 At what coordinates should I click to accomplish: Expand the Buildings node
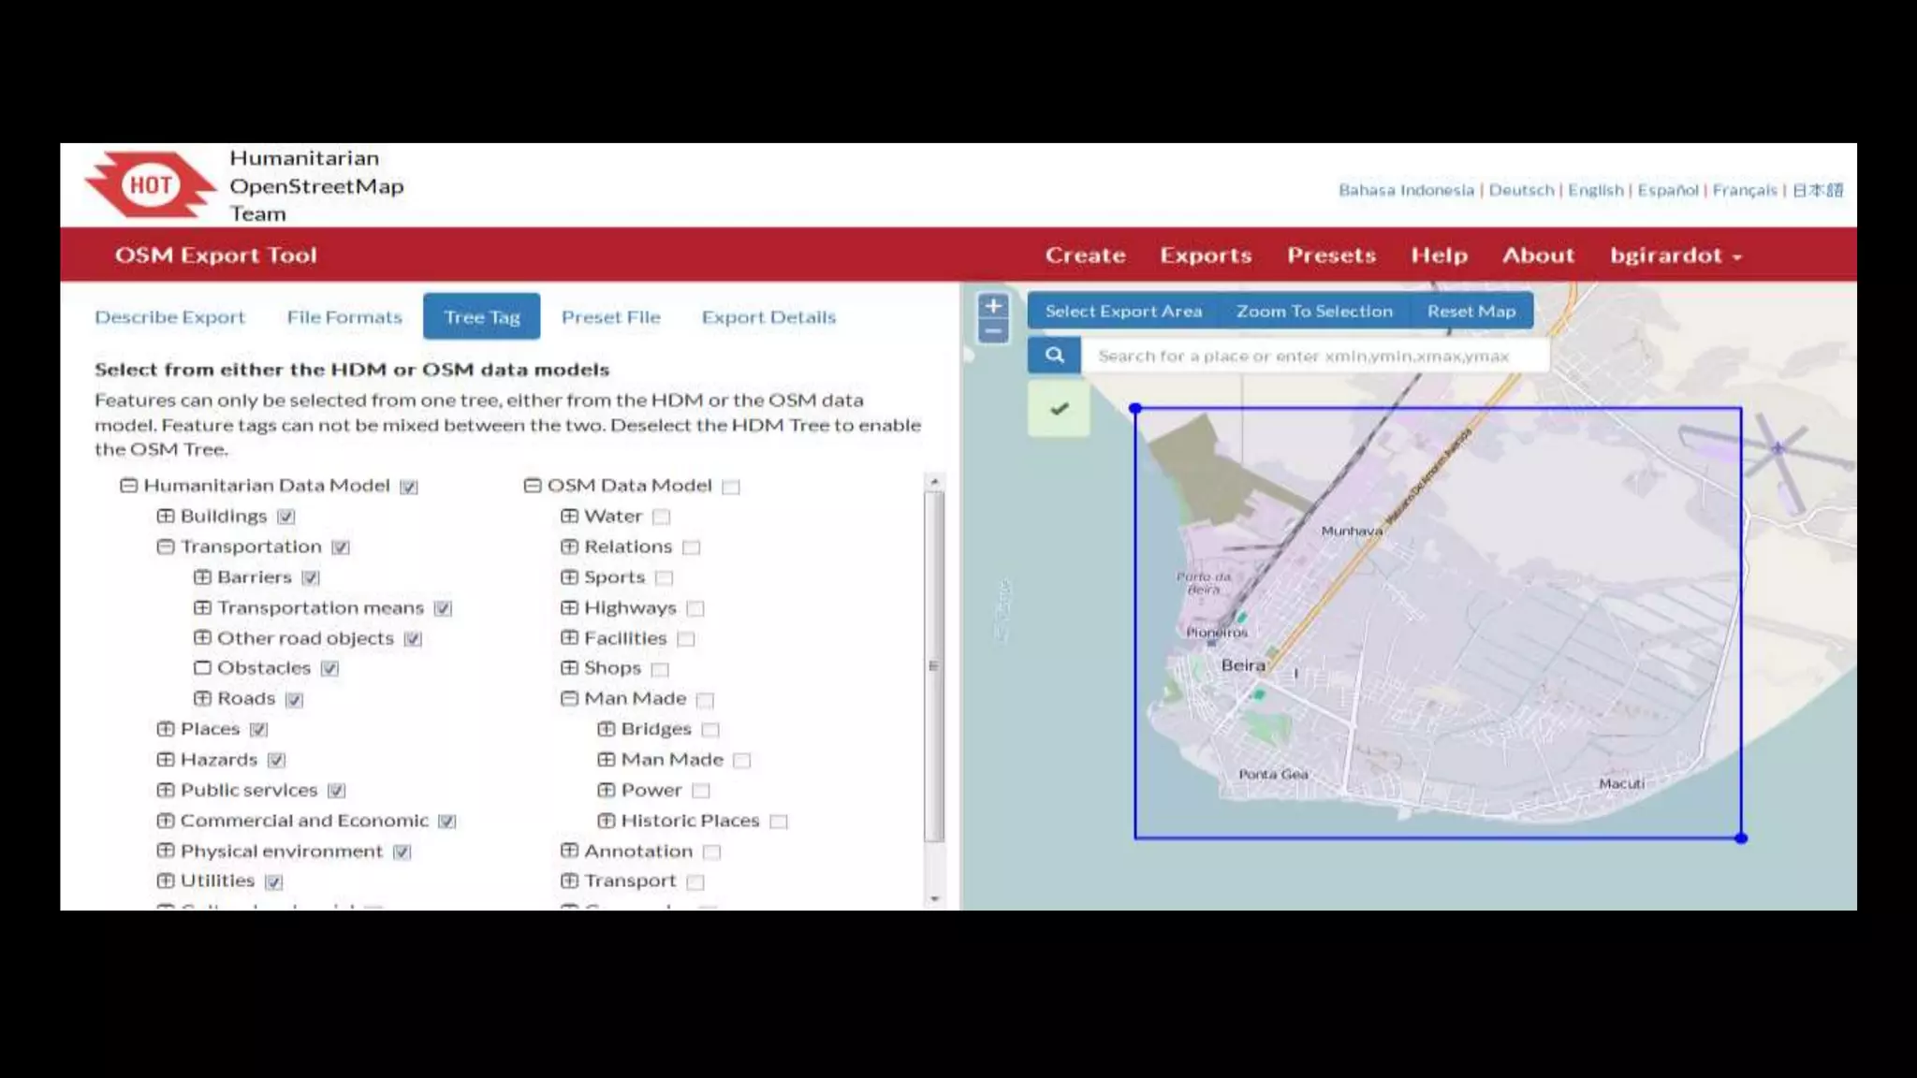166,517
